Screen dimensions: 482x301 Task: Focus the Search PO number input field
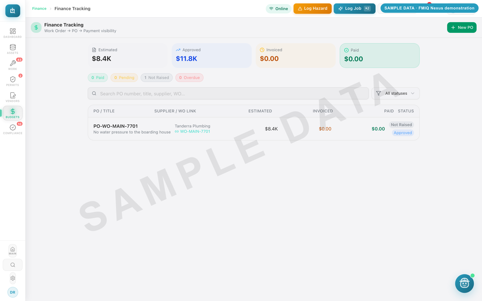[228, 94]
